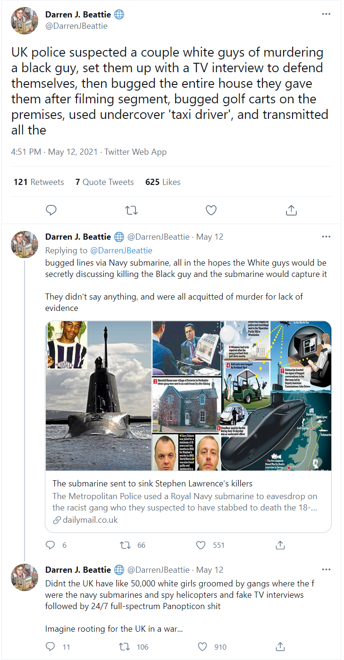
Task: View the 7 Quote Tweets
Action: point(104,182)
